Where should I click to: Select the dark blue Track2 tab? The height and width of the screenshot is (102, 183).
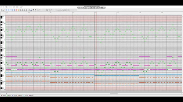15,96
